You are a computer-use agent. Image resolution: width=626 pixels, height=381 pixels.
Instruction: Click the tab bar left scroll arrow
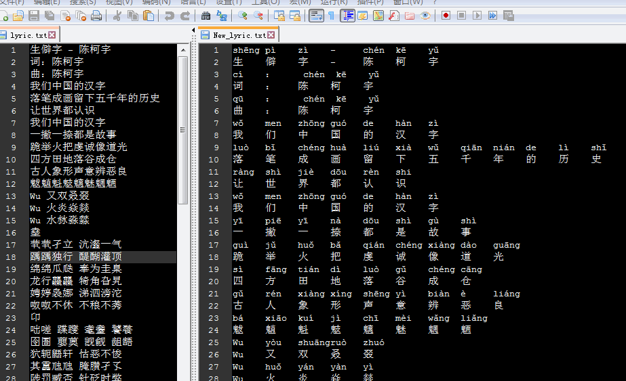[193, 30]
